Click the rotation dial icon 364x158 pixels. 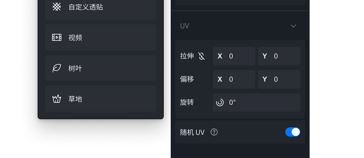click(220, 102)
